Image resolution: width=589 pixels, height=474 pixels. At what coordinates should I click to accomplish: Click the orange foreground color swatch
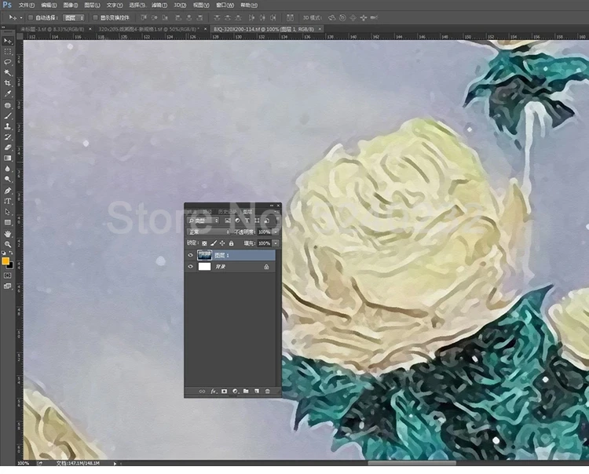pos(5,260)
